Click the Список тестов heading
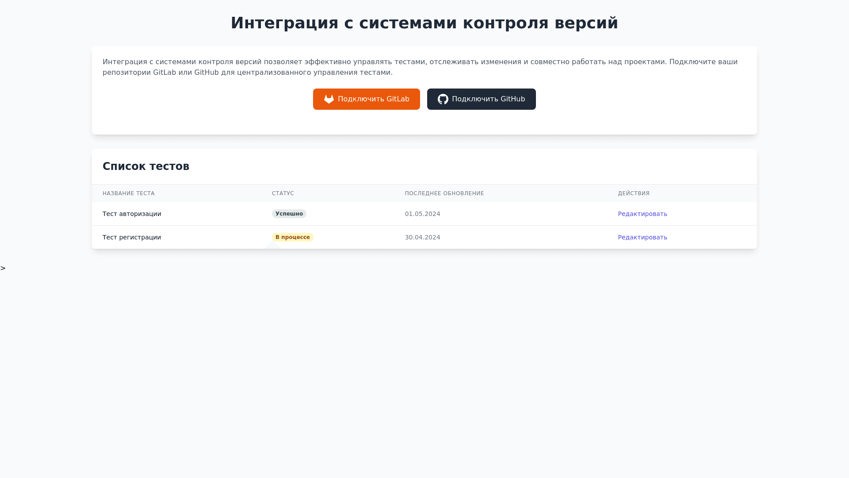The image size is (849, 478). point(146,166)
